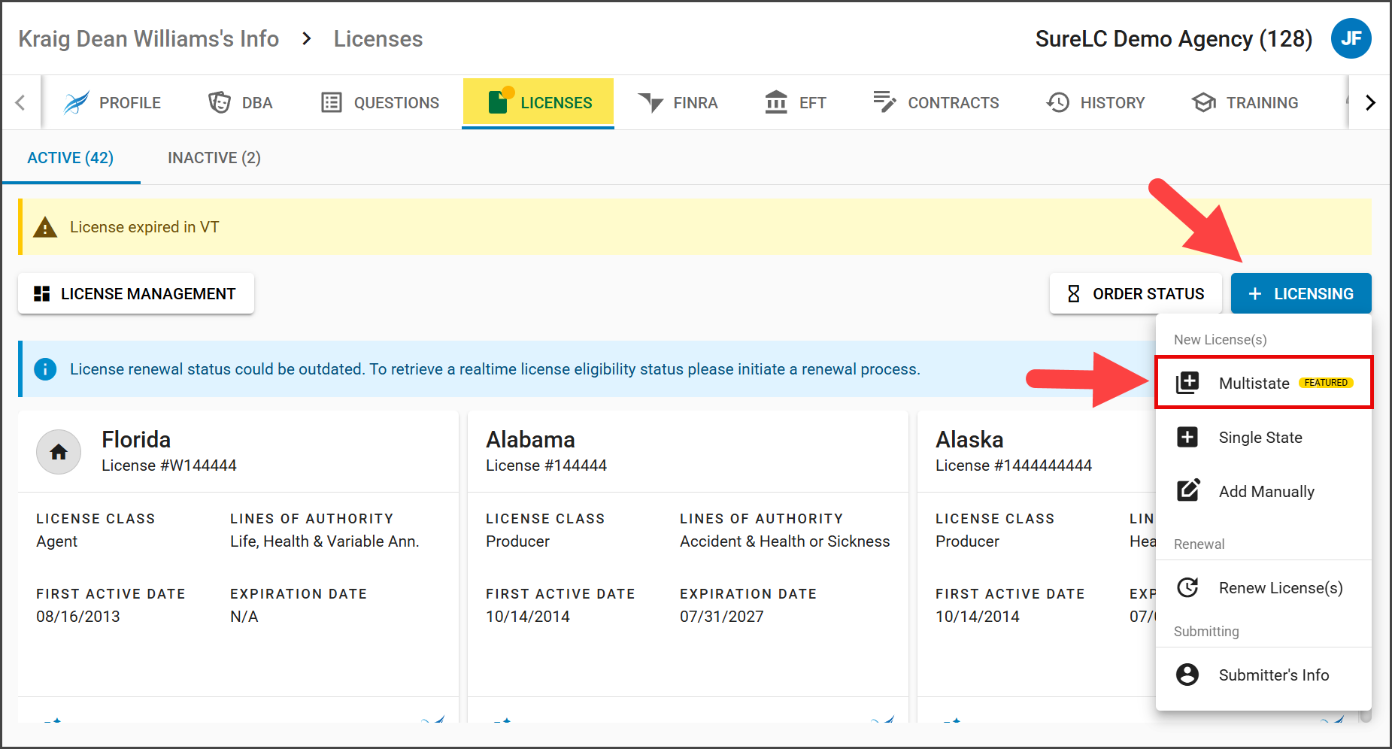Click the DBA mask icon
Image resolution: width=1392 pixels, height=749 pixels.
coord(219,102)
